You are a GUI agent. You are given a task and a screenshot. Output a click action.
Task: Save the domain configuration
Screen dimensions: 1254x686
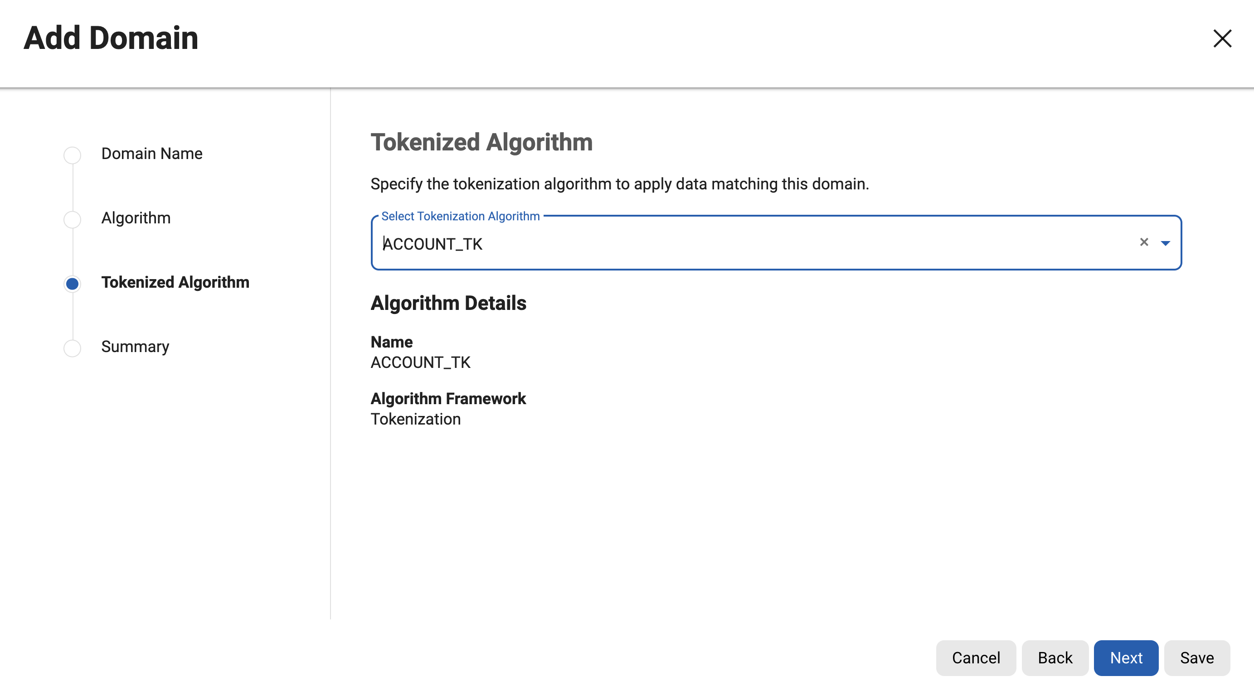[1196, 658]
